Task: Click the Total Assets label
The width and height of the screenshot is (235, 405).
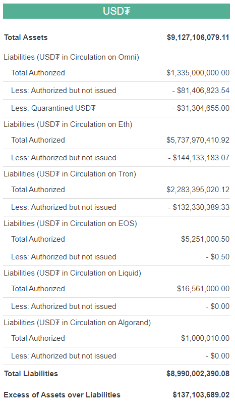Action: 26,37
